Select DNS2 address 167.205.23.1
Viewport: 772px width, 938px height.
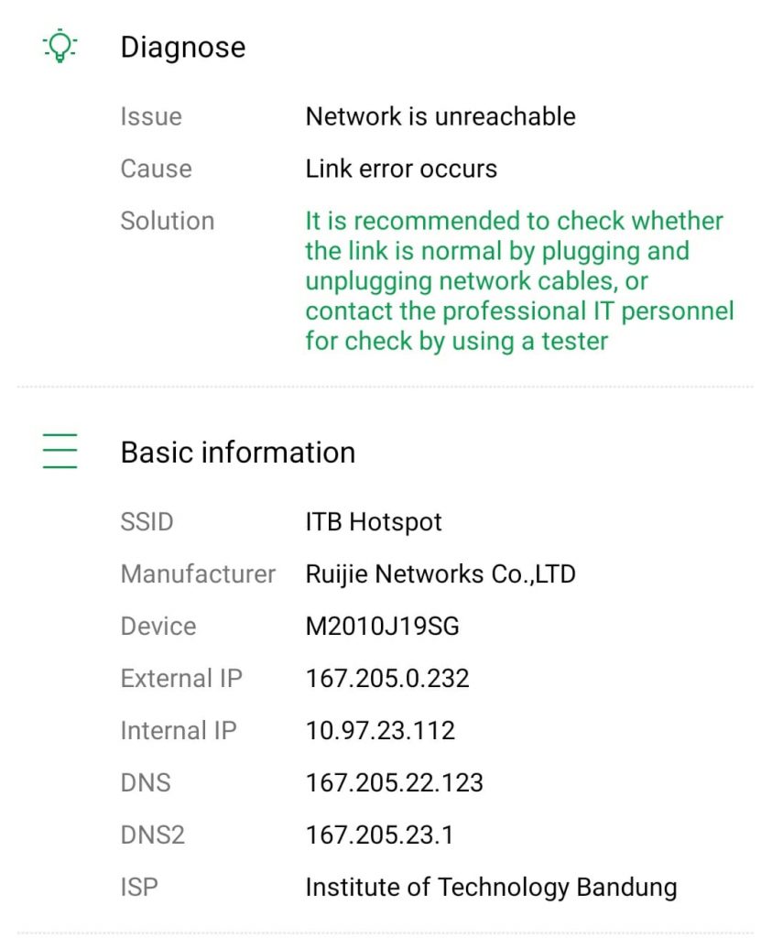(x=380, y=835)
